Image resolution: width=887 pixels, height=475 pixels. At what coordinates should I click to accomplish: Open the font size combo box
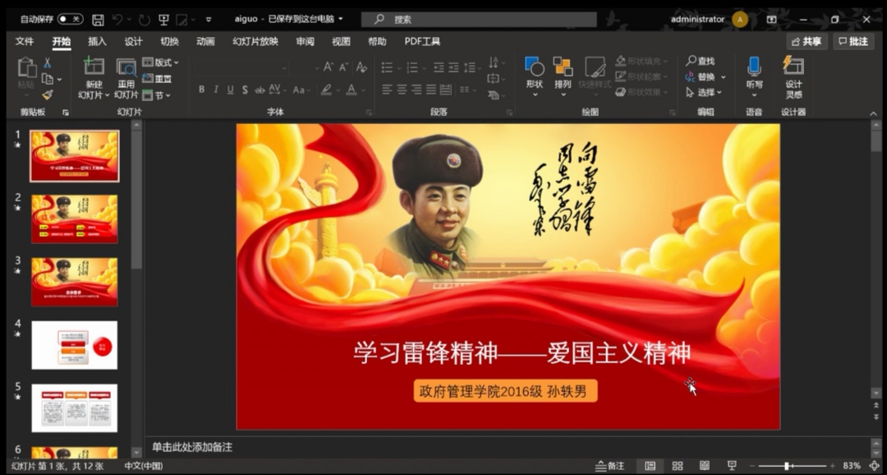pos(306,68)
